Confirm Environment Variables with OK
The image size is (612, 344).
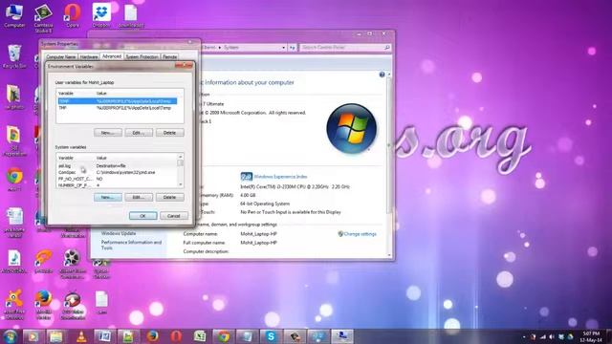tap(142, 216)
